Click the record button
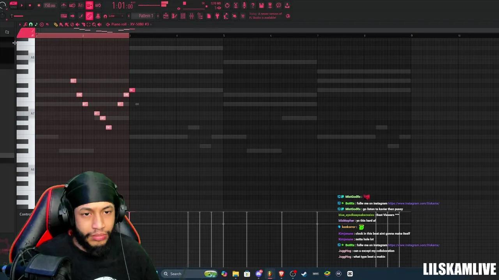The image size is (499, 280). (x=39, y=5)
